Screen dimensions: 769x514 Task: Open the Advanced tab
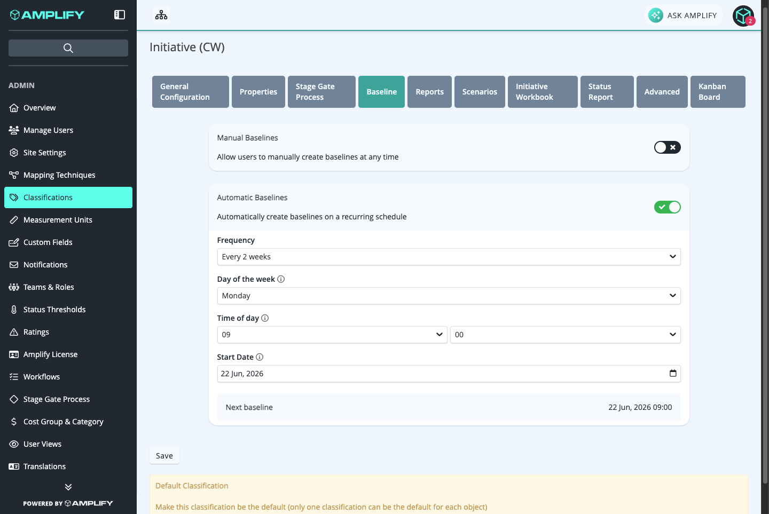click(x=662, y=92)
